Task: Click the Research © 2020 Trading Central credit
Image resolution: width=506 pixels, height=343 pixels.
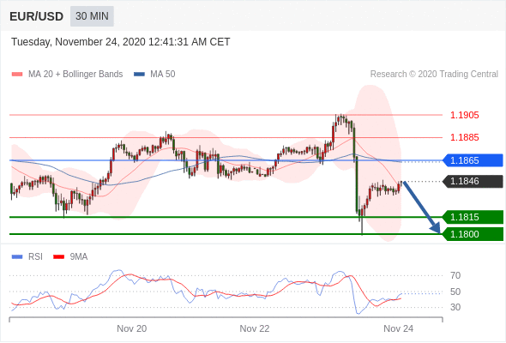Action: click(434, 75)
